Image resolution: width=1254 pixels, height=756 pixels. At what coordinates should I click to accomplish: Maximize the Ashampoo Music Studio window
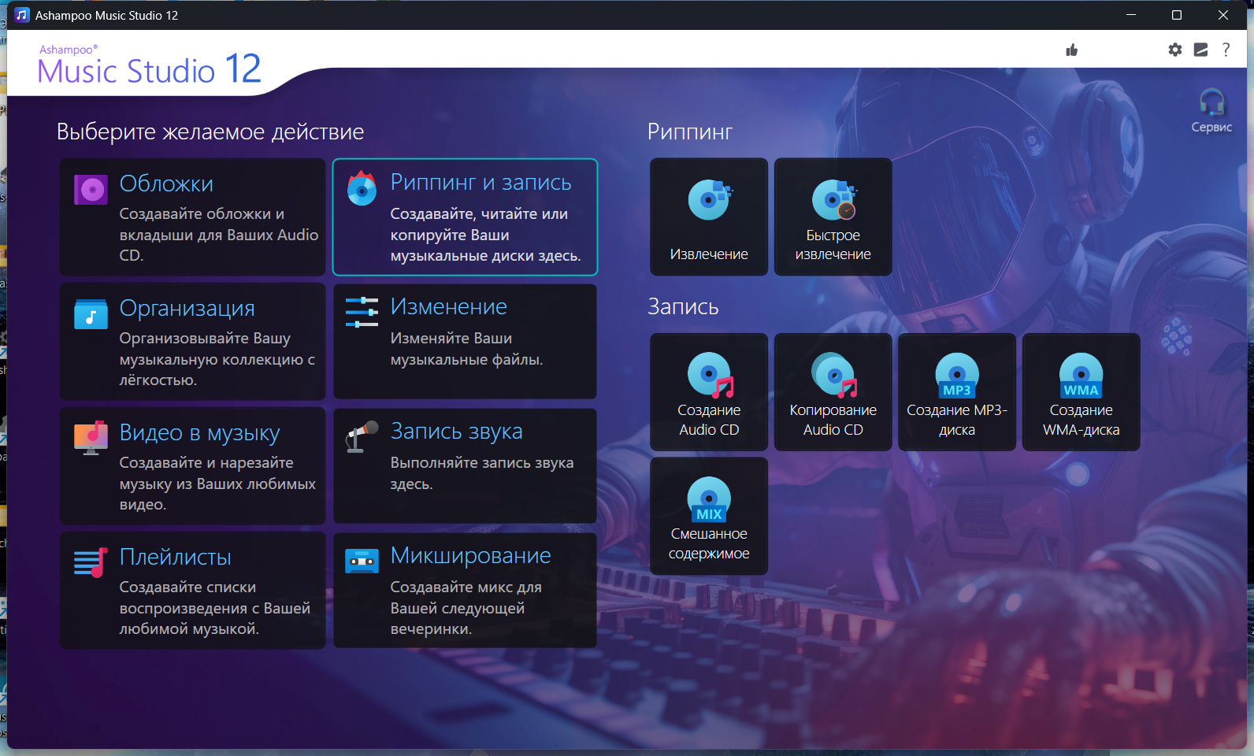[1177, 15]
